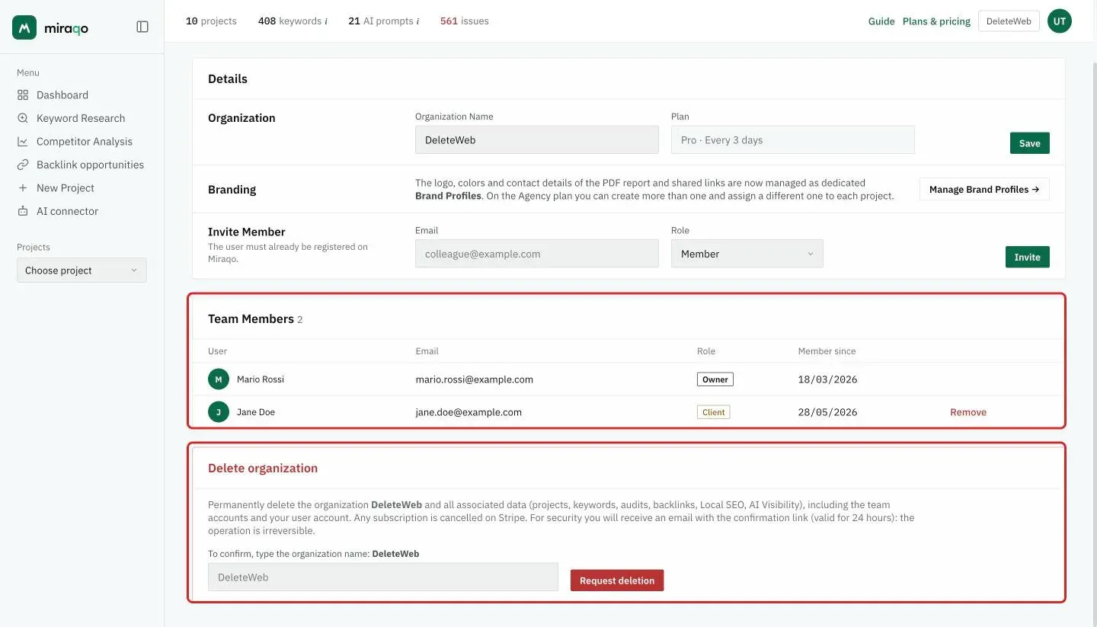Click the green Invite button
This screenshot has width=1097, height=627.
[x=1028, y=257]
